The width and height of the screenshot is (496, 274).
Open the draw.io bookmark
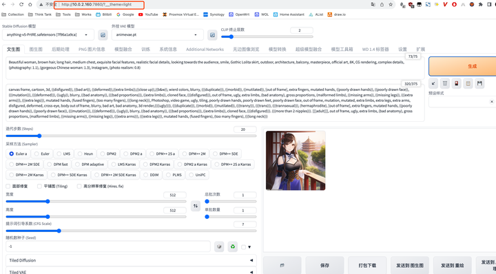(337, 14)
